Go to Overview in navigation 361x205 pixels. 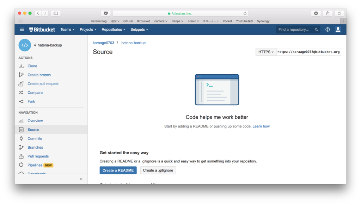tap(35, 121)
